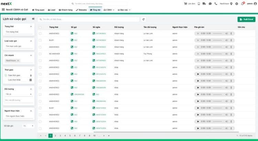Viewport: 258px width, 141px height.
Task: Tick the select-all checkbox in the table header
Action: coord(40,27)
